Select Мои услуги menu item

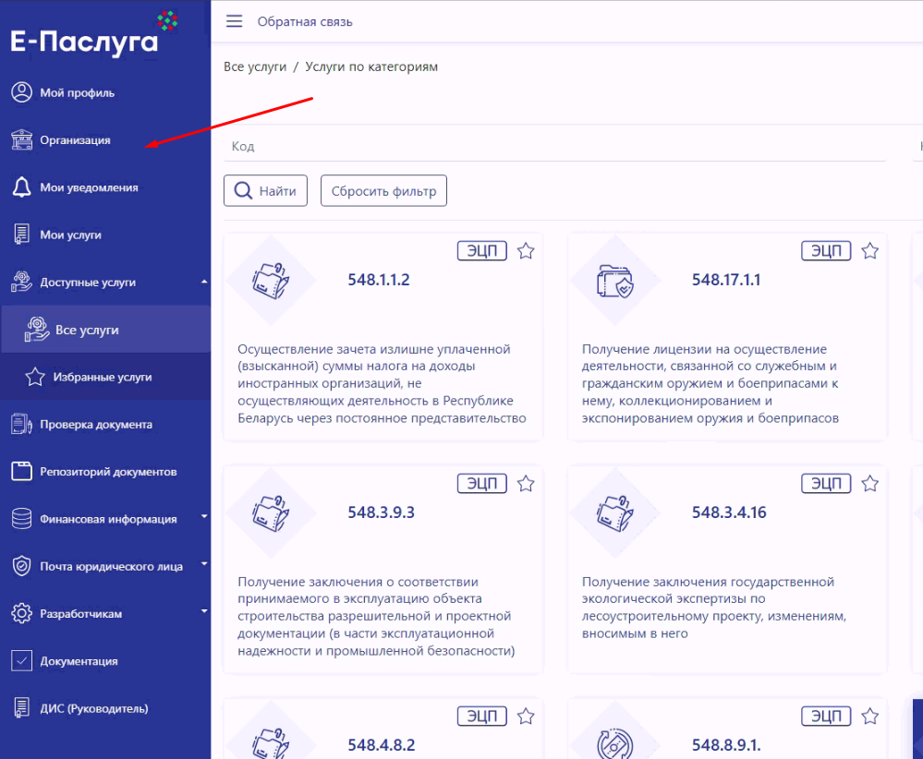[70, 235]
